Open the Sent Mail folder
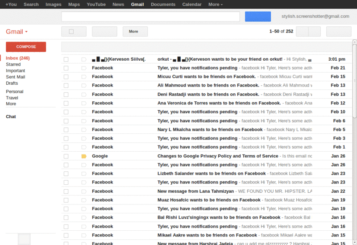Screen dimensions: 357x245 16,77
